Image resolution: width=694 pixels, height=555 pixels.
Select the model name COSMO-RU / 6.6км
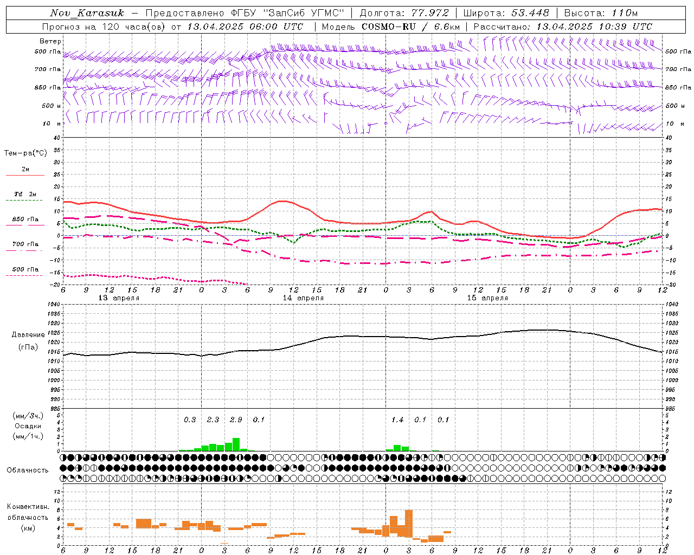click(x=410, y=27)
